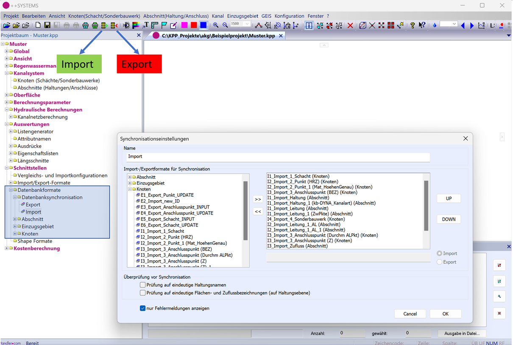513x345 pixels.
Task: Uncheck nur Fehlermeldungen anzeigen
Action: tap(143, 308)
